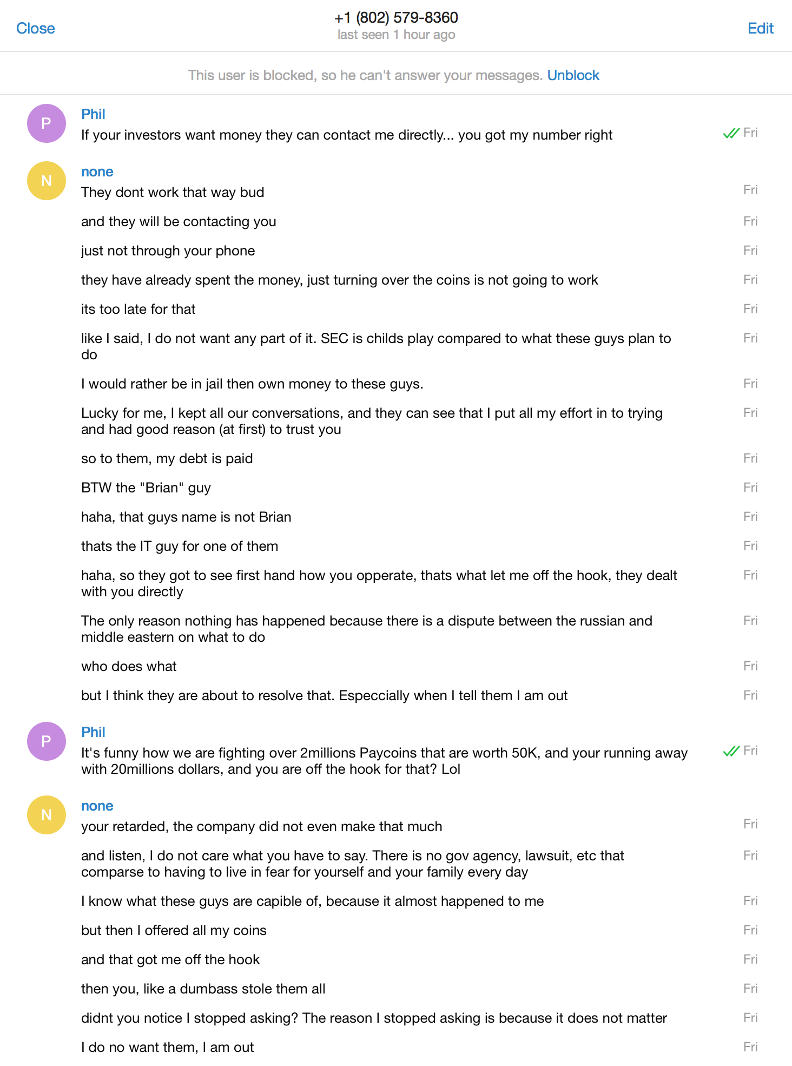
Task: Select the message 'BTW the "Brian" guy'
Action: coord(146,488)
